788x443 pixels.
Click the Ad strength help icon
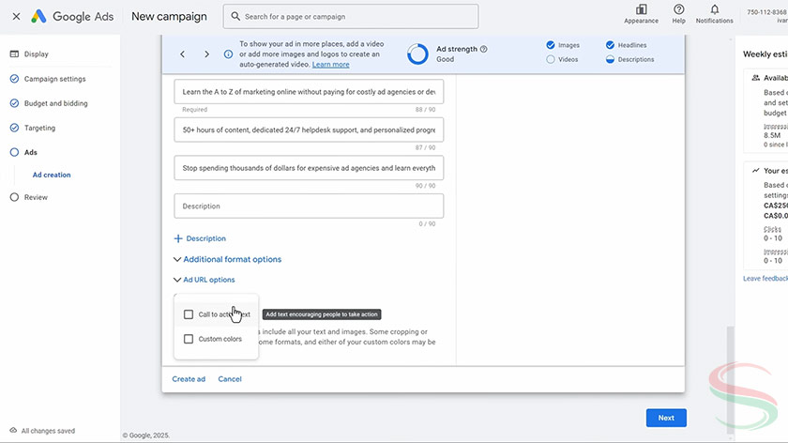[484, 49]
